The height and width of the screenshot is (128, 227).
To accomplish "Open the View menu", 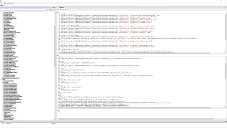I will pyautogui.click(x=9, y=3).
